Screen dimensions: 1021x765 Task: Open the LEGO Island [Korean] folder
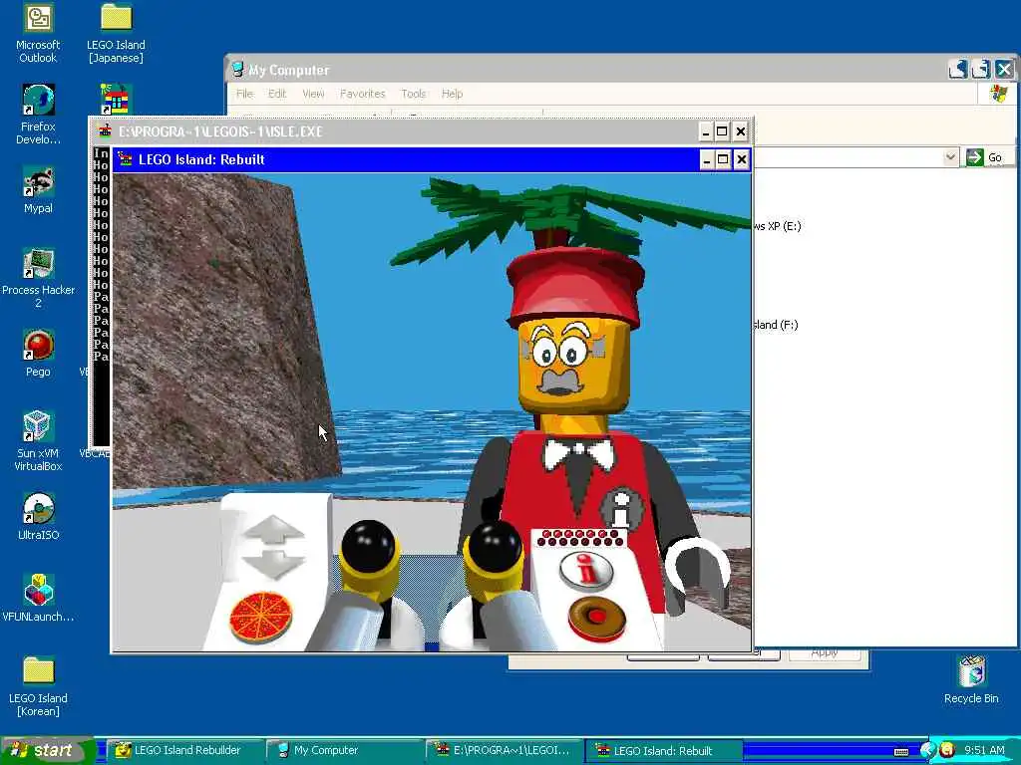click(38, 686)
